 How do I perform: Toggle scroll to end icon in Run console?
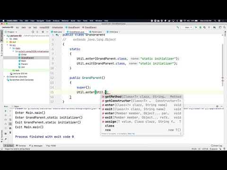pos(10,124)
